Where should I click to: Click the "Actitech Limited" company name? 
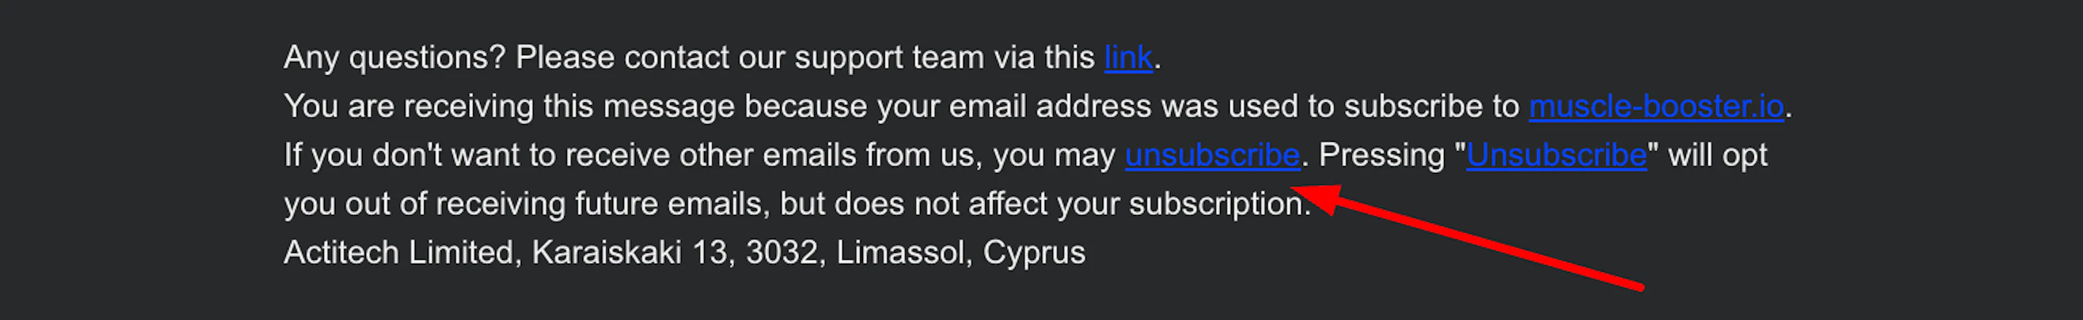pos(399,253)
